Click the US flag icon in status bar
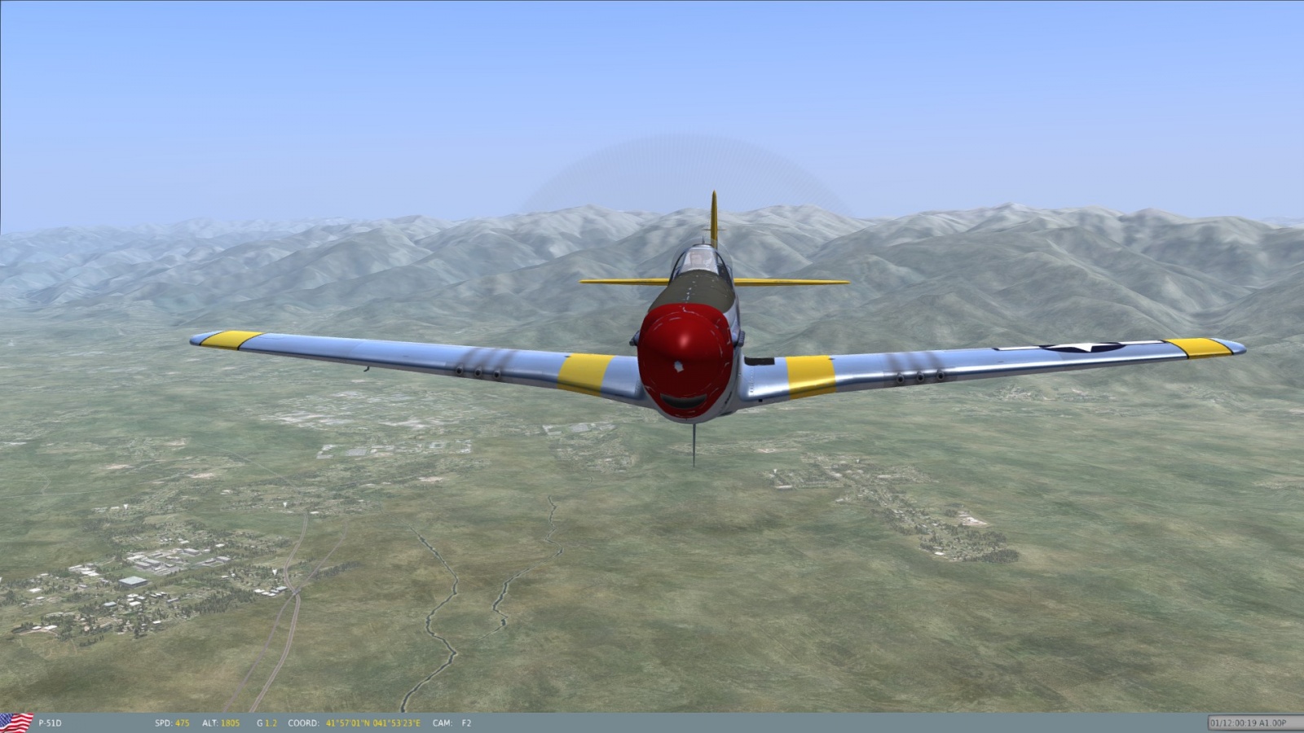 (16, 722)
